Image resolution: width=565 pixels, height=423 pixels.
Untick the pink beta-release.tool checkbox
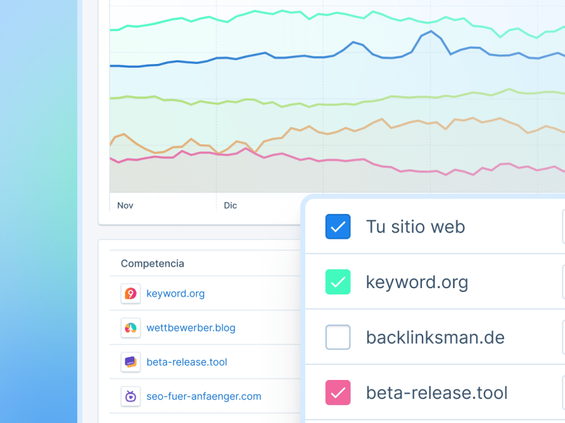(x=338, y=393)
